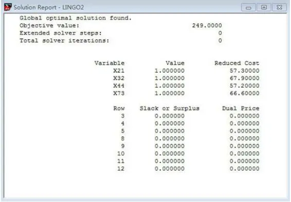Click X44 value 1.000000
The height and width of the screenshot is (202, 291).
pos(170,86)
